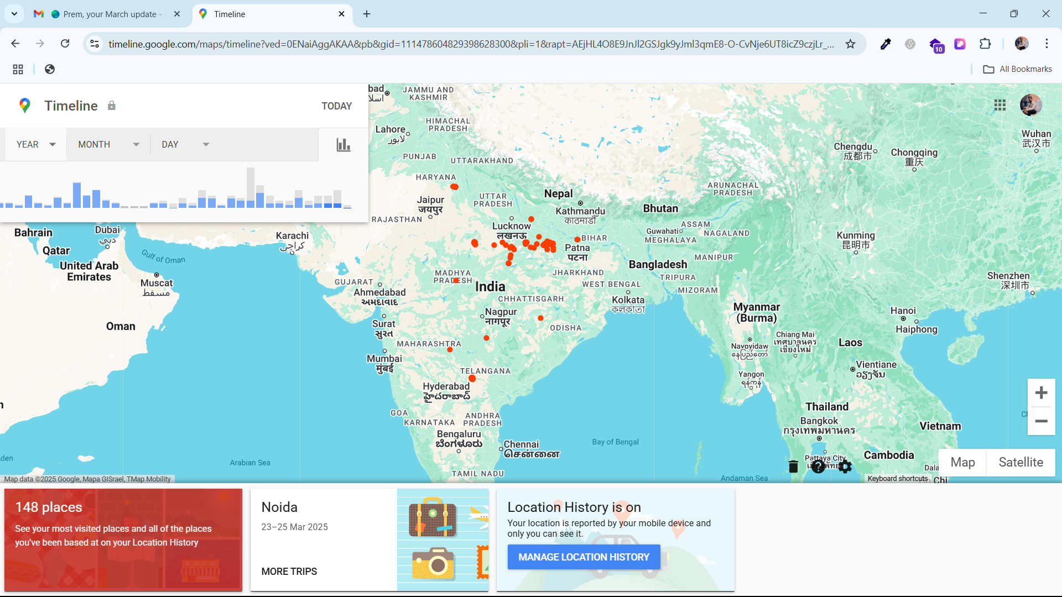Click the trash delete icon on map
The width and height of the screenshot is (1062, 597).
point(793,467)
